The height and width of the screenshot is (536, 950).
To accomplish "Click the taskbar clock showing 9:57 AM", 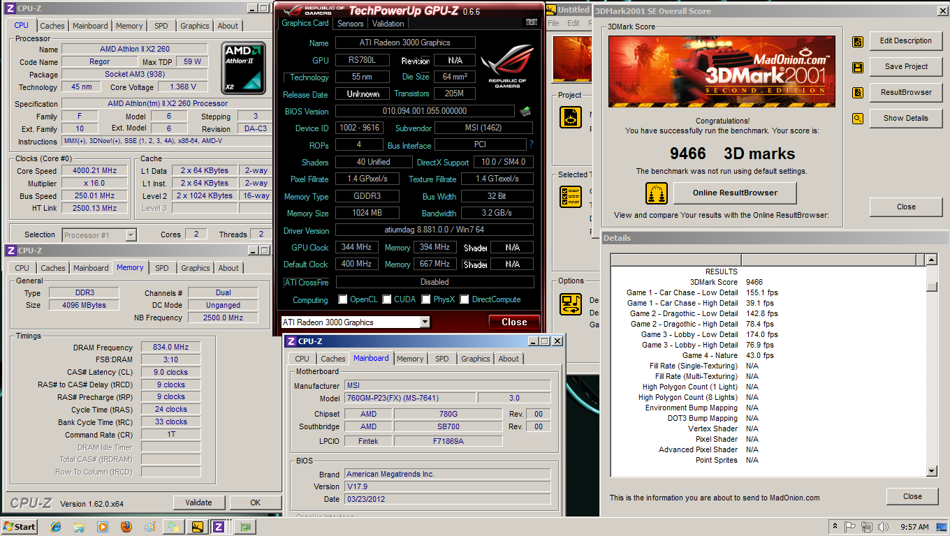I will [914, 527].
